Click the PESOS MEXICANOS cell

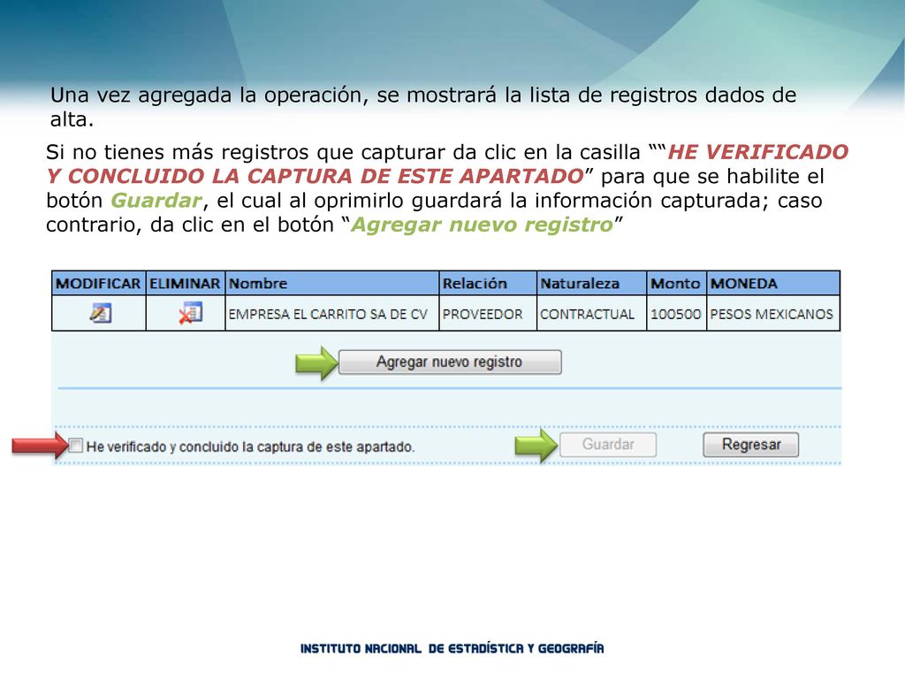(x=773, y=314)
